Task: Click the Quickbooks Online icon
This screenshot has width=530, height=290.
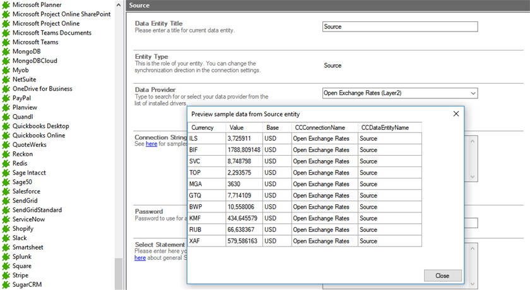Action: [6, 136]
